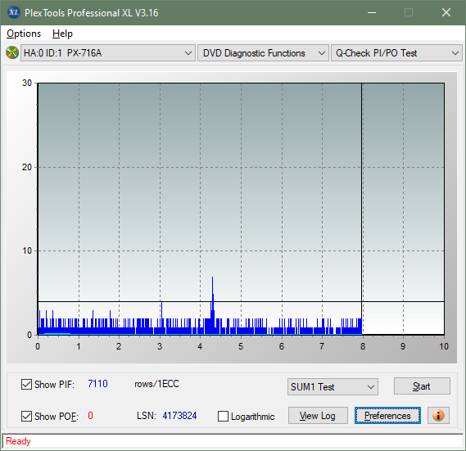Click the Ready status text
Viewport: 466px width, 451px height.
(x=18, y=441)
